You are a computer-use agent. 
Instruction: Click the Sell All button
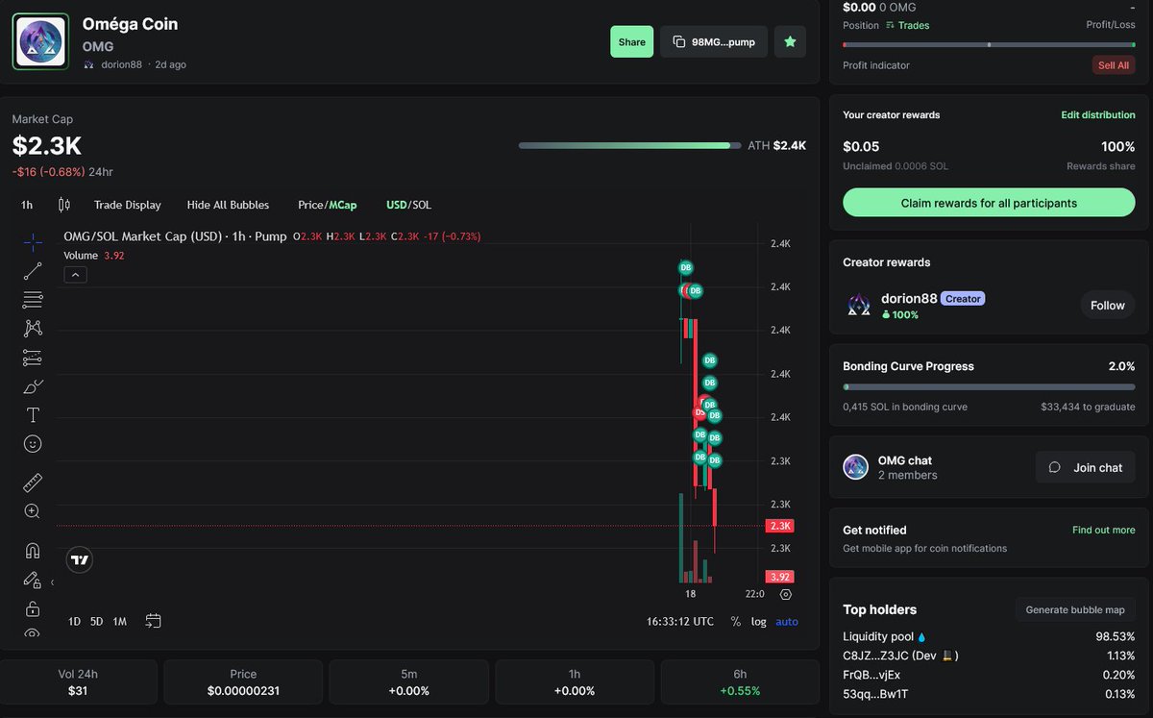[1114, 65]
